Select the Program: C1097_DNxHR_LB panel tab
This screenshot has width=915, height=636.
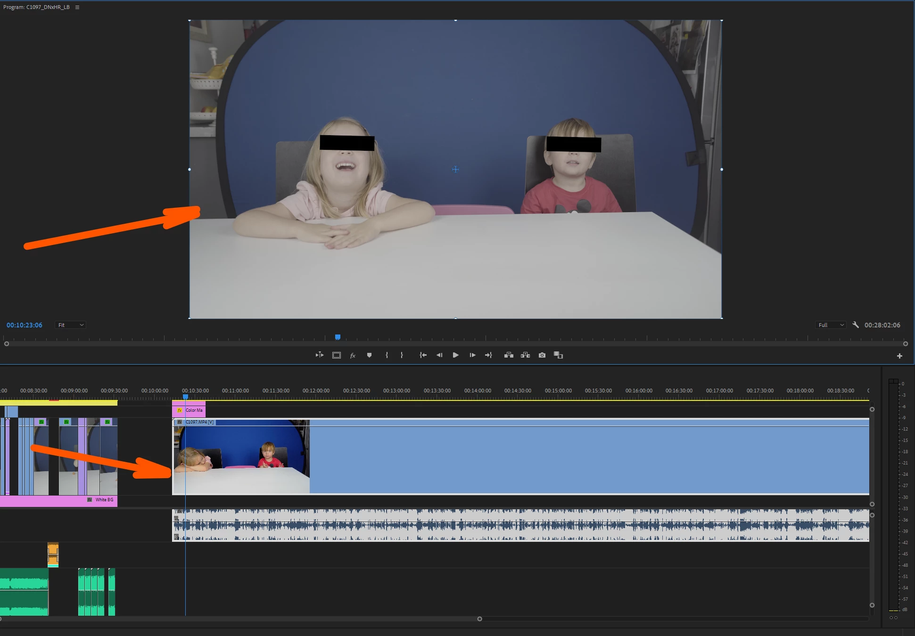[36, 7]
